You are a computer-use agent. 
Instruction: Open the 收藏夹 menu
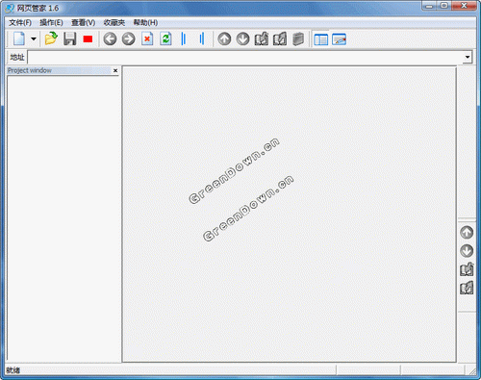114,23
